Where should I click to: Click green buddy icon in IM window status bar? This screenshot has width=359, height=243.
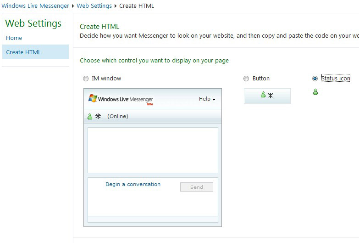(90, 116)
